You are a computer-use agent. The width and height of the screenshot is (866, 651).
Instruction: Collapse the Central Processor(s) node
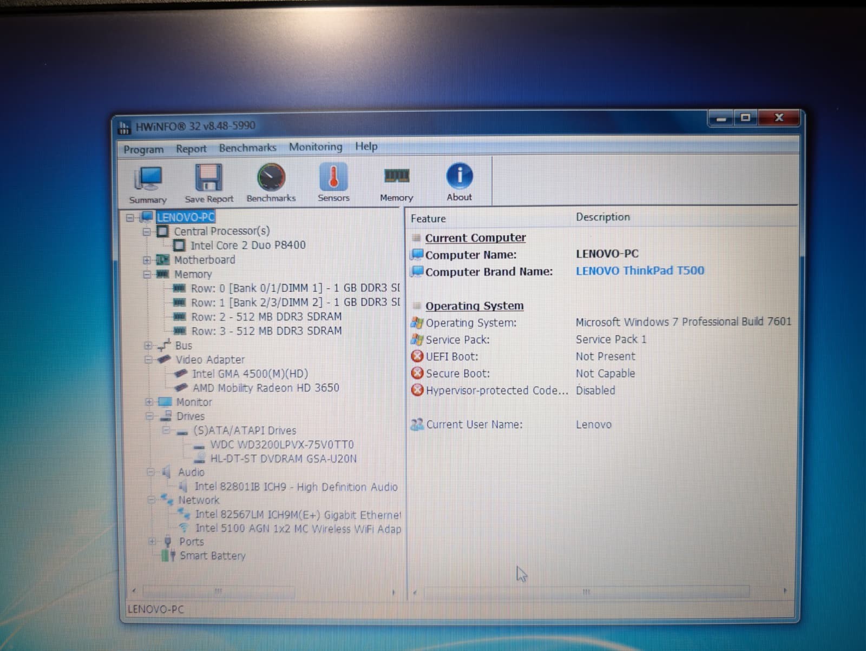[146, 232]
